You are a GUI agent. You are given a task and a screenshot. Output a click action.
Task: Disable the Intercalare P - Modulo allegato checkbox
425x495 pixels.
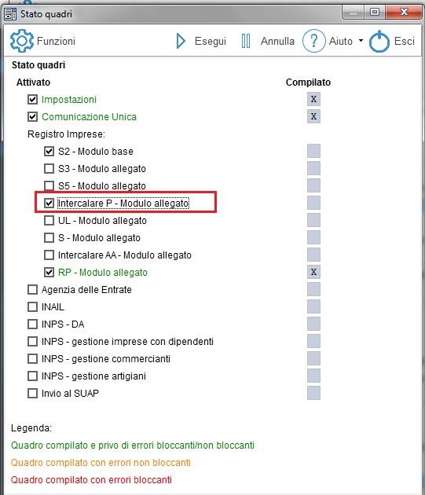click(49, 203)
